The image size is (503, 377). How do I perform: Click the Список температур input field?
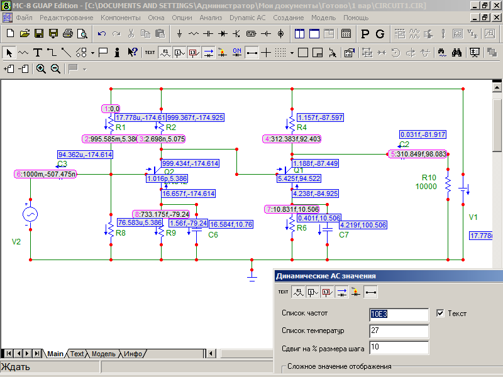[x=399, y=331]
